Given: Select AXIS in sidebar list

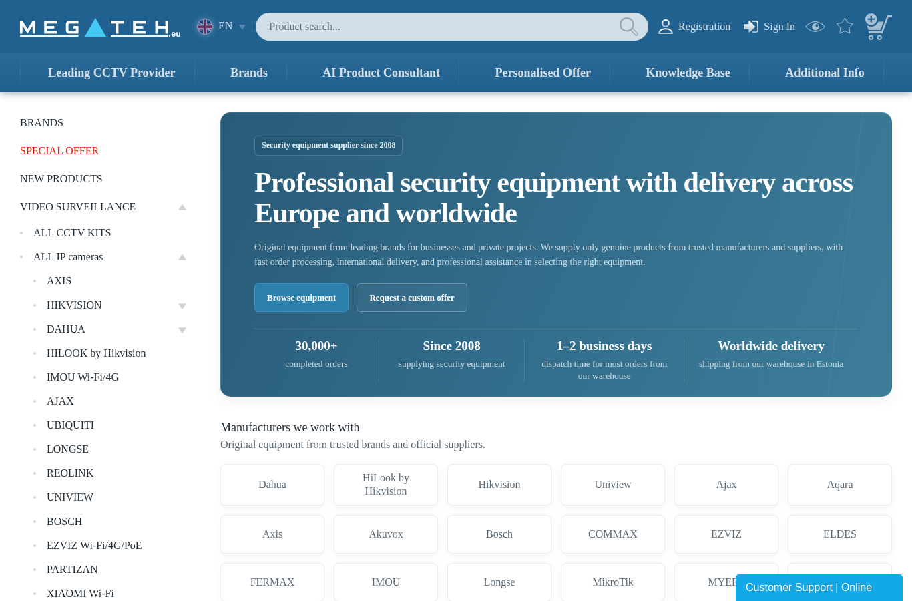Looking at the screenshot, I should coord(59,281).
